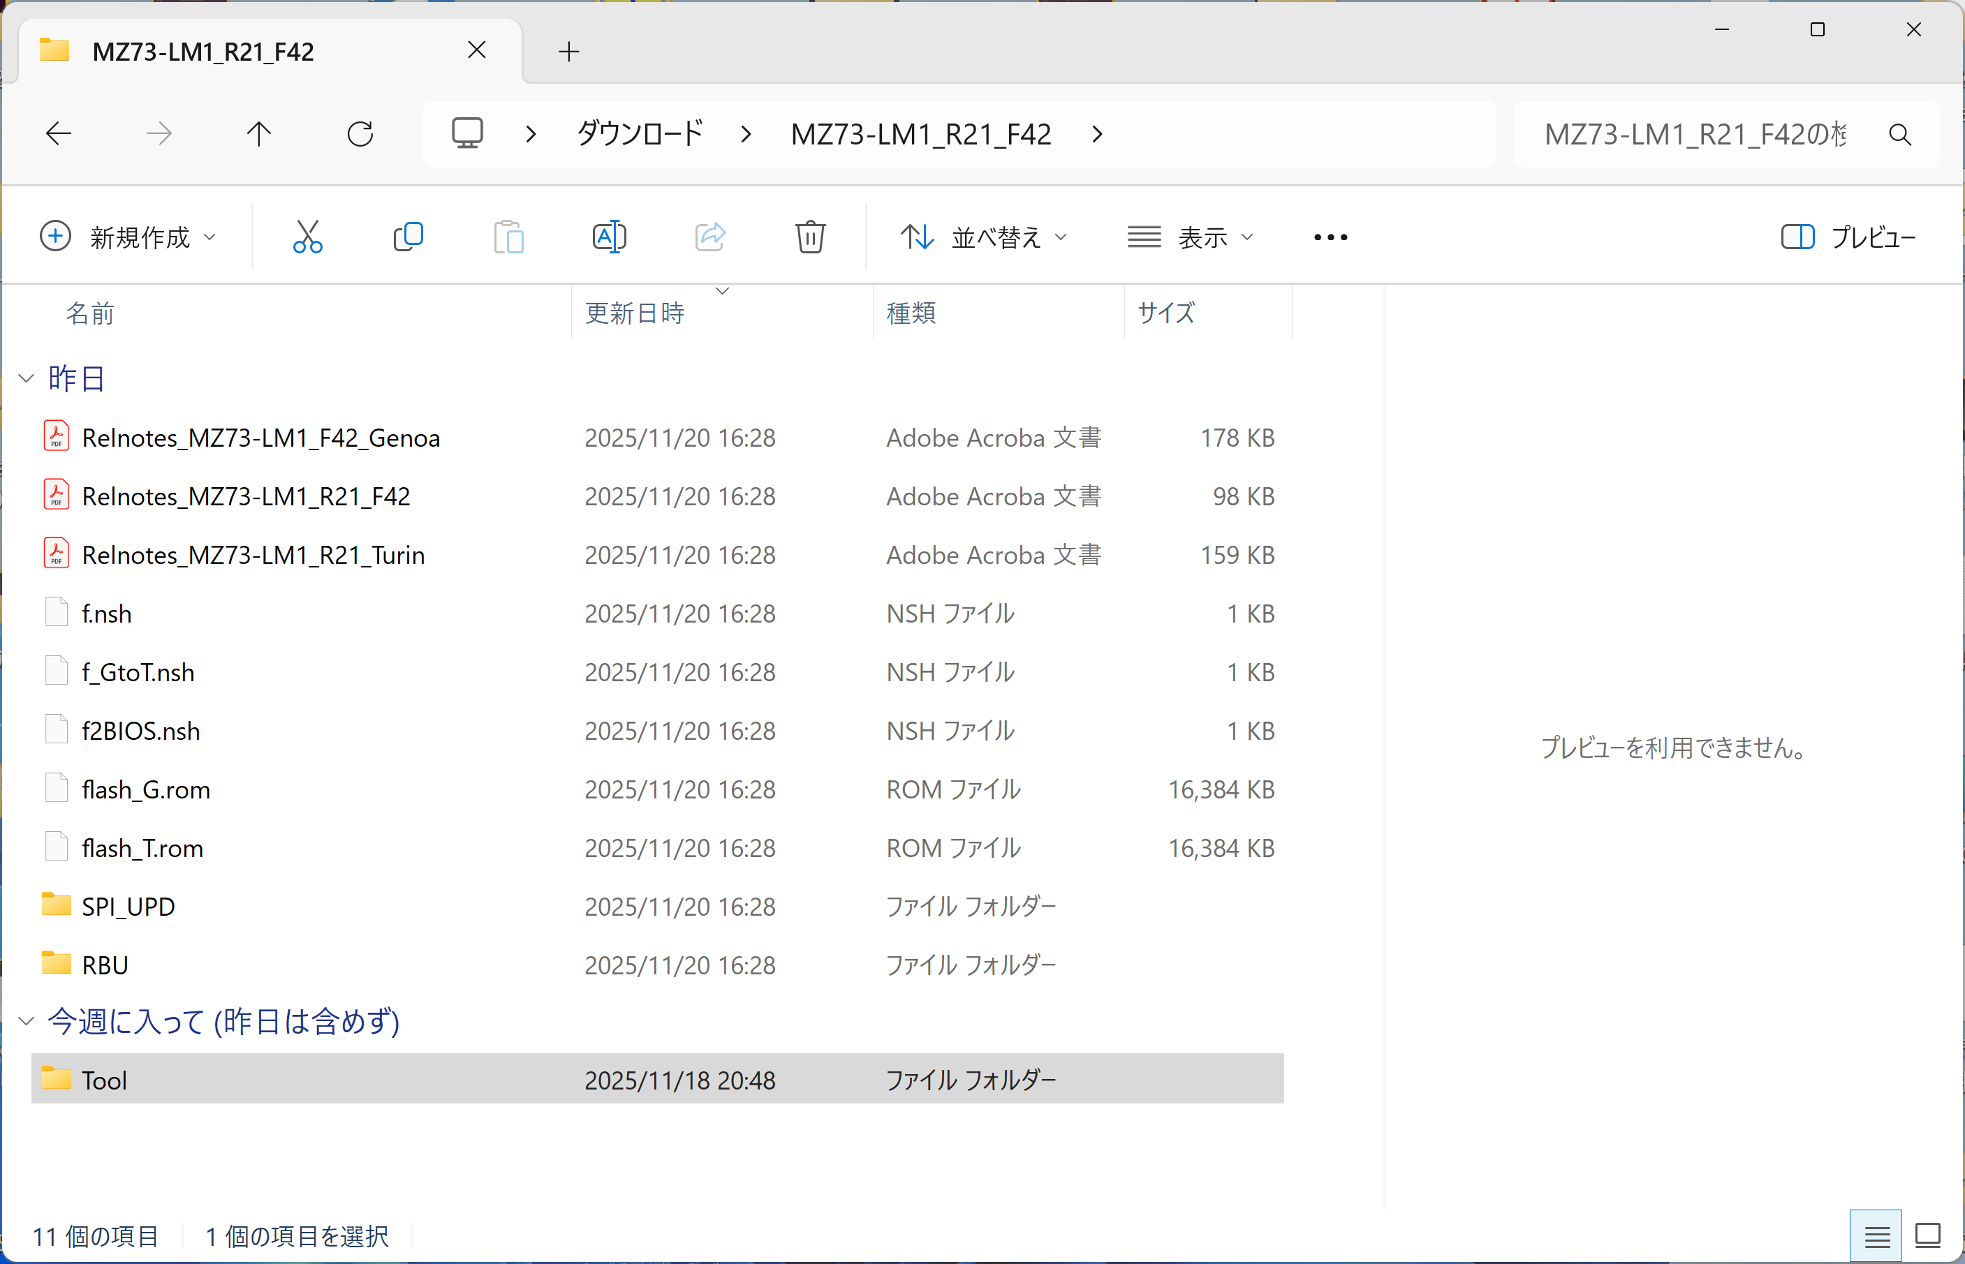Open the 表示 view dropdown
The height and width of the screenshot is (1264, 1965).
point(1190,237)
